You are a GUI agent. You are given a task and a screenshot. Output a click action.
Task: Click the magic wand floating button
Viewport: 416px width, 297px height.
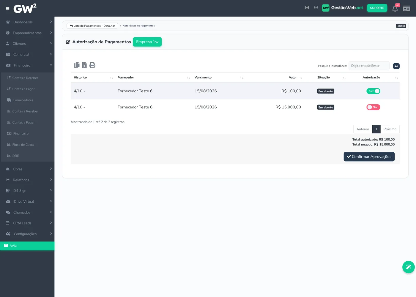pos(409,267)
